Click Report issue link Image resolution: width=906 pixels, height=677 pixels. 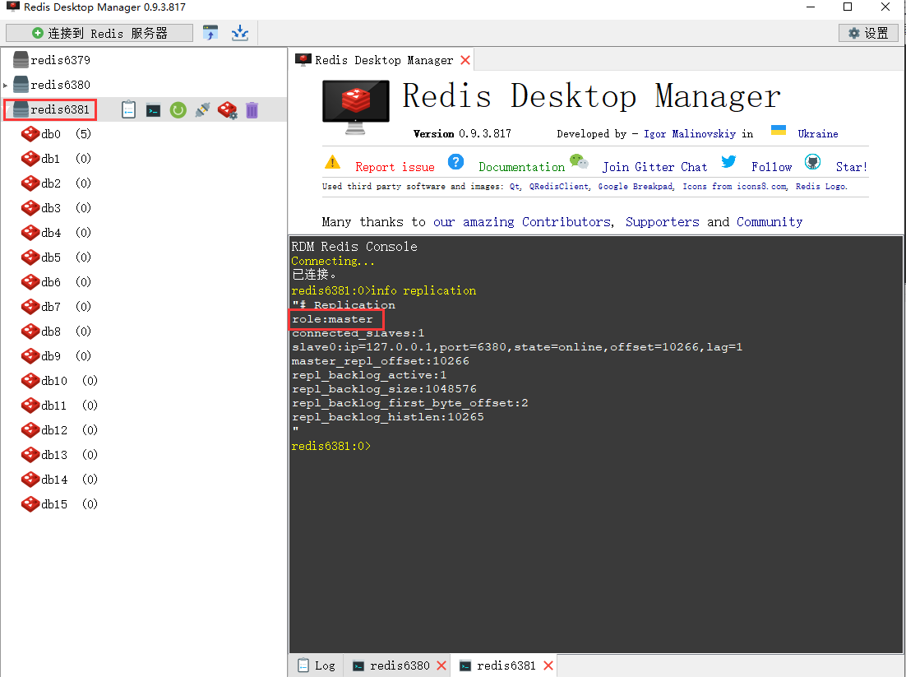point(395,167)
